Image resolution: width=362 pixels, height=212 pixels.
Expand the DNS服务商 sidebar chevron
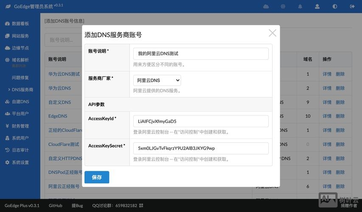[9, 89]
